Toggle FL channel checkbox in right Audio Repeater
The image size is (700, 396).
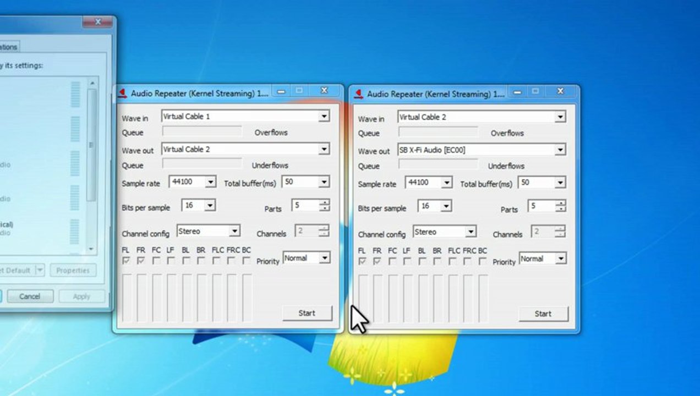point(362,262)
